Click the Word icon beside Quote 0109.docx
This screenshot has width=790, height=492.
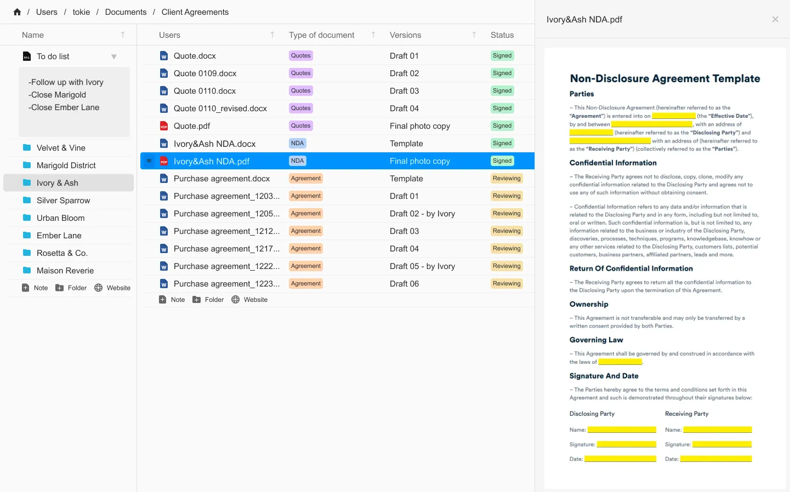point(163,73)
